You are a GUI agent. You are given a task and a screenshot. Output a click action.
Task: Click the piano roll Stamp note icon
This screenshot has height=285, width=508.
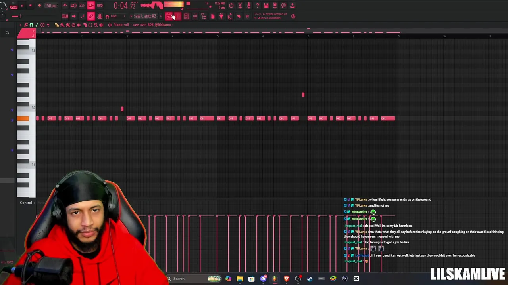coord(37,25)
